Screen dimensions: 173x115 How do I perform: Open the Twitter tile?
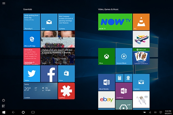pos(32,74)
